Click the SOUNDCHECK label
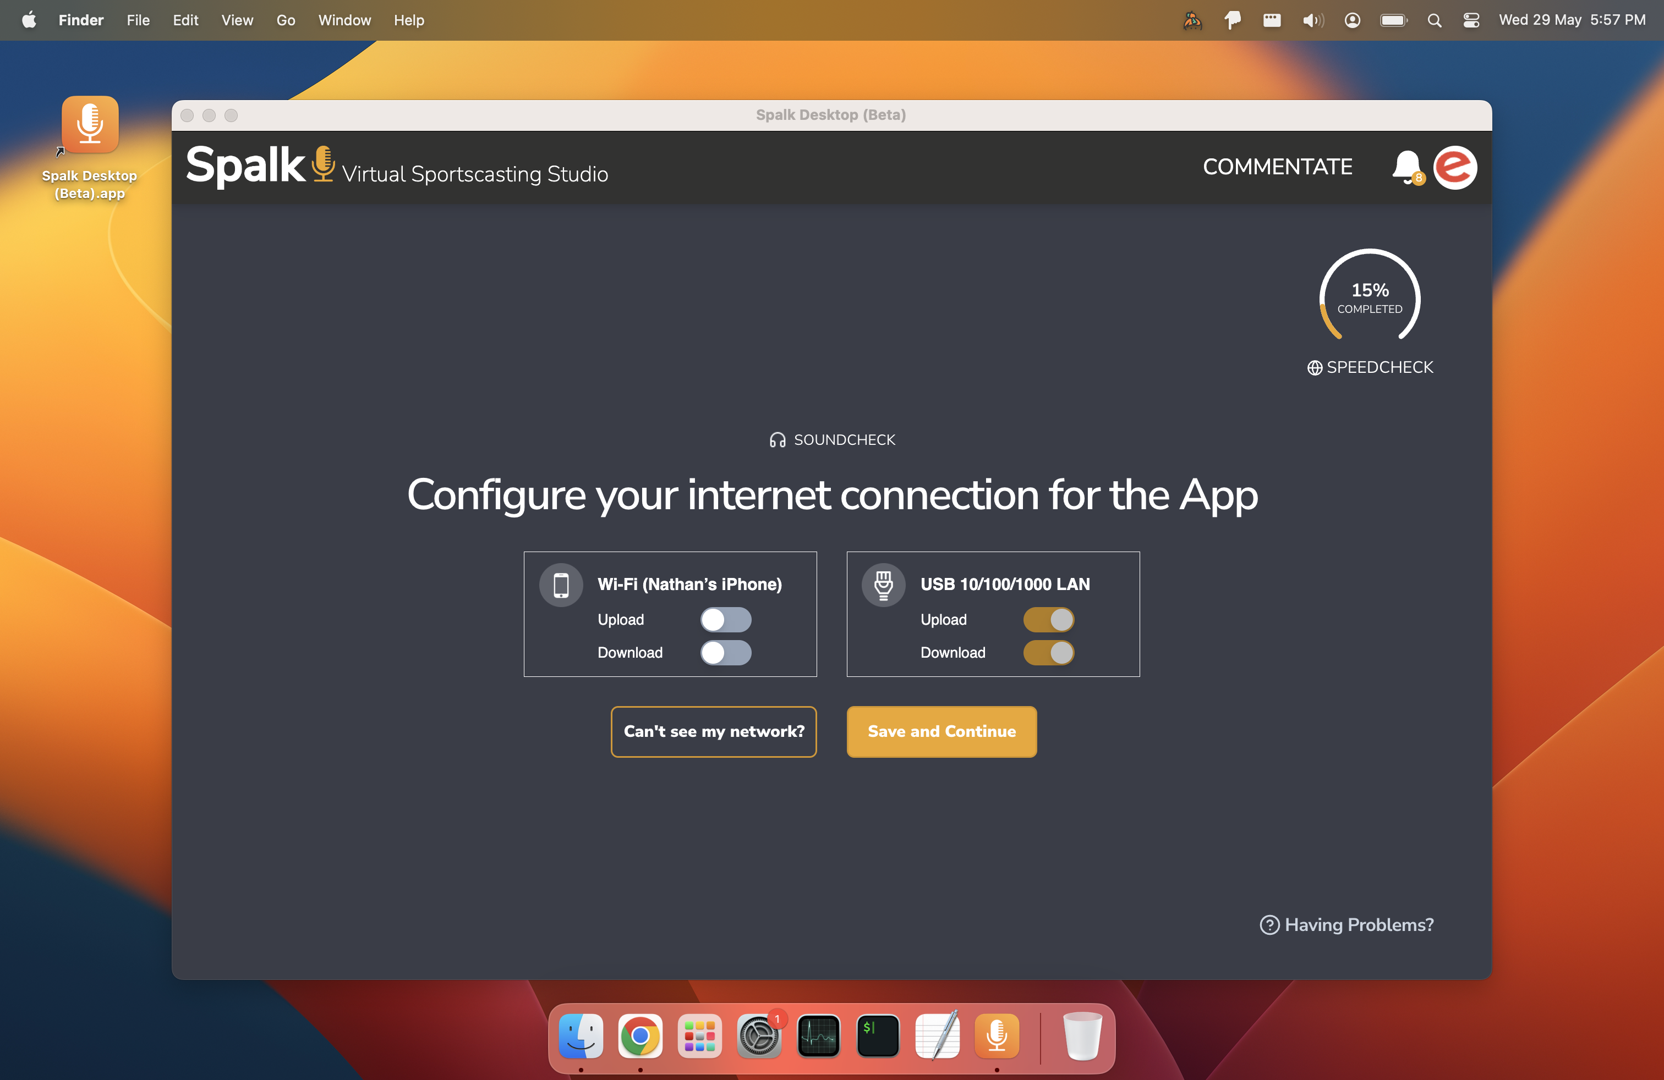Screen dimensions: 1664x1080 [845, 440]
